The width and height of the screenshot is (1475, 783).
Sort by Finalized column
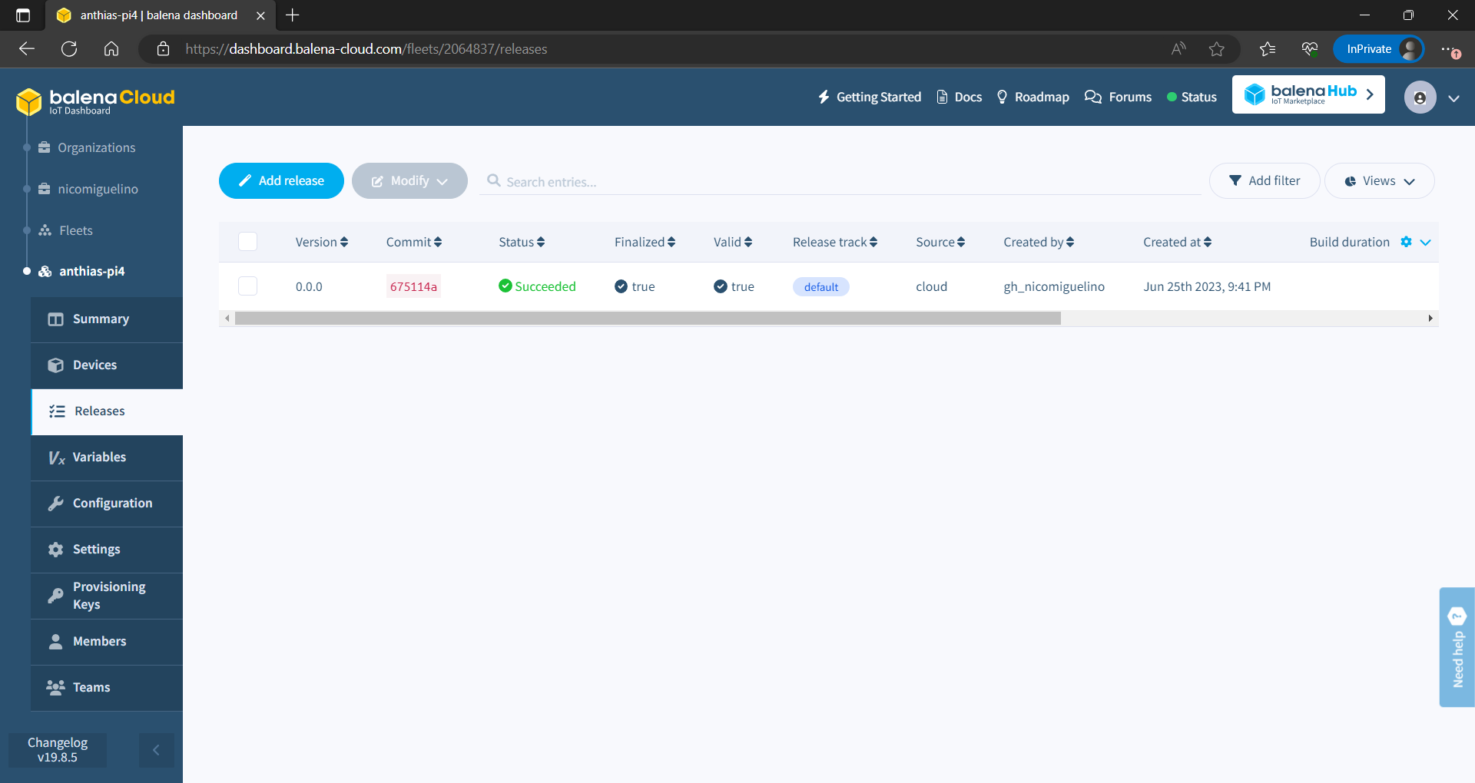coord(645,242)
